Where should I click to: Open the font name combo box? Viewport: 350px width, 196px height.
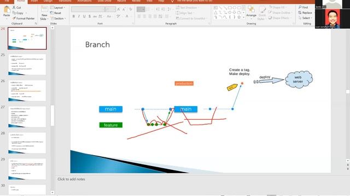click(88, 9)
